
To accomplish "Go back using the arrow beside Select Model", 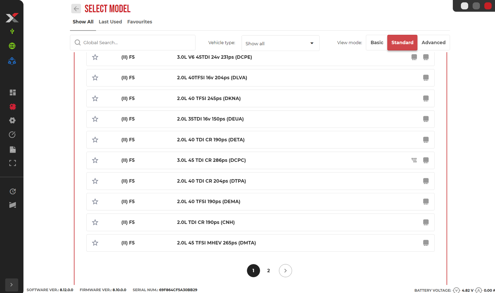I will pos(76,9).
